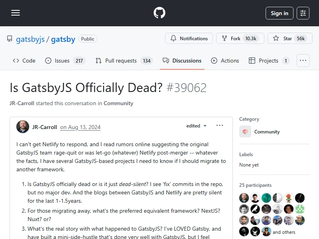Go to the Actions tab
The image size is (319, 239).
[225, 61]
